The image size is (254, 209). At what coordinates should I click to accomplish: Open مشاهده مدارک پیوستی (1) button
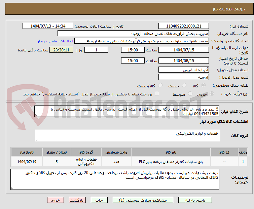coord(143,200)
